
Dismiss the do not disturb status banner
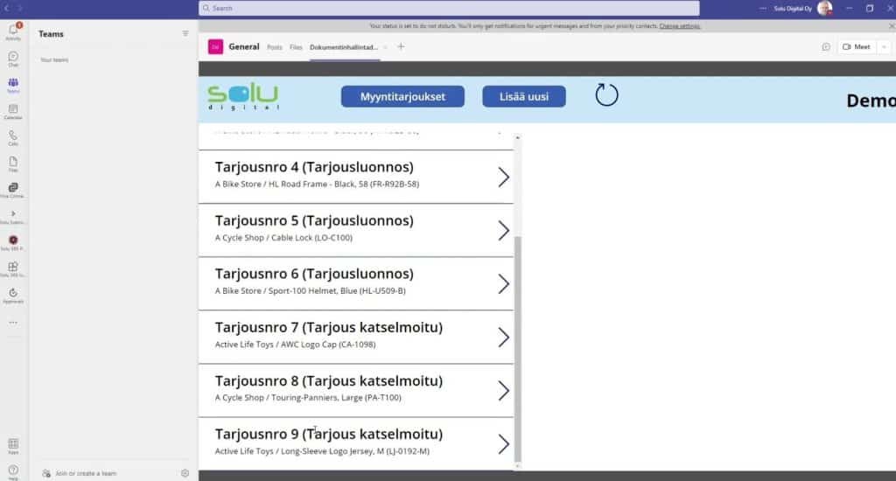pos(892,25)
